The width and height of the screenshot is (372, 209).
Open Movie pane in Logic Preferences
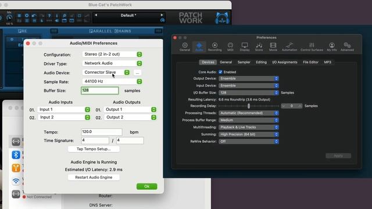tap(273, 46)
